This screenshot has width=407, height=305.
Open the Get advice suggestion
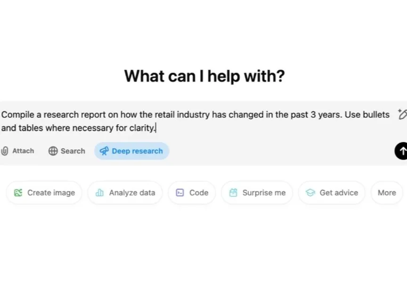(332, 193)
